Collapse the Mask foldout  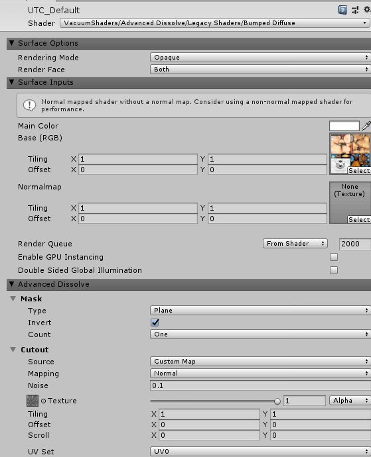pos(13,299)
